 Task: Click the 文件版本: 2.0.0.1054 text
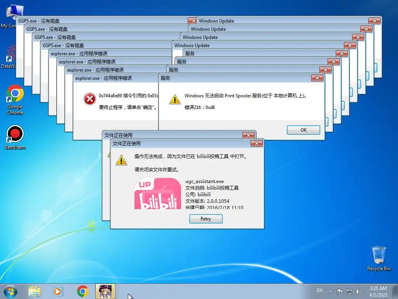(207, 201)
